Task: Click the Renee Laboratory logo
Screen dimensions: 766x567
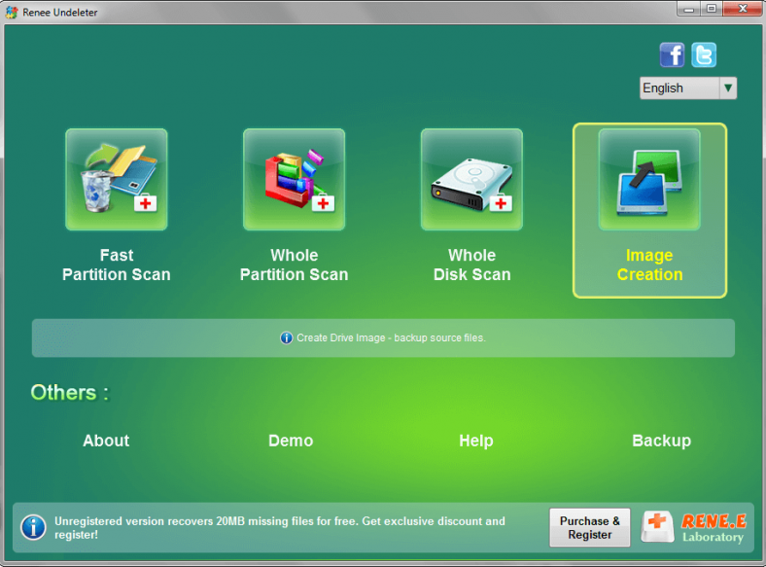Action: [x=694, y=528]
